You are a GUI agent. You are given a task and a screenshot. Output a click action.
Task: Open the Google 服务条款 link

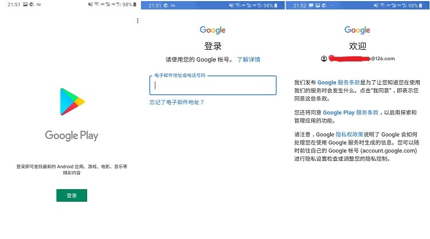(x=339, y=83)
